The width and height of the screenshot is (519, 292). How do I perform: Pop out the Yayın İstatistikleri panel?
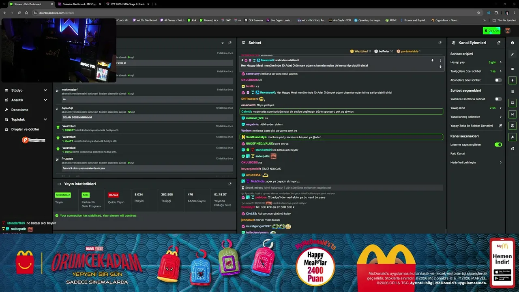[230, 184]
